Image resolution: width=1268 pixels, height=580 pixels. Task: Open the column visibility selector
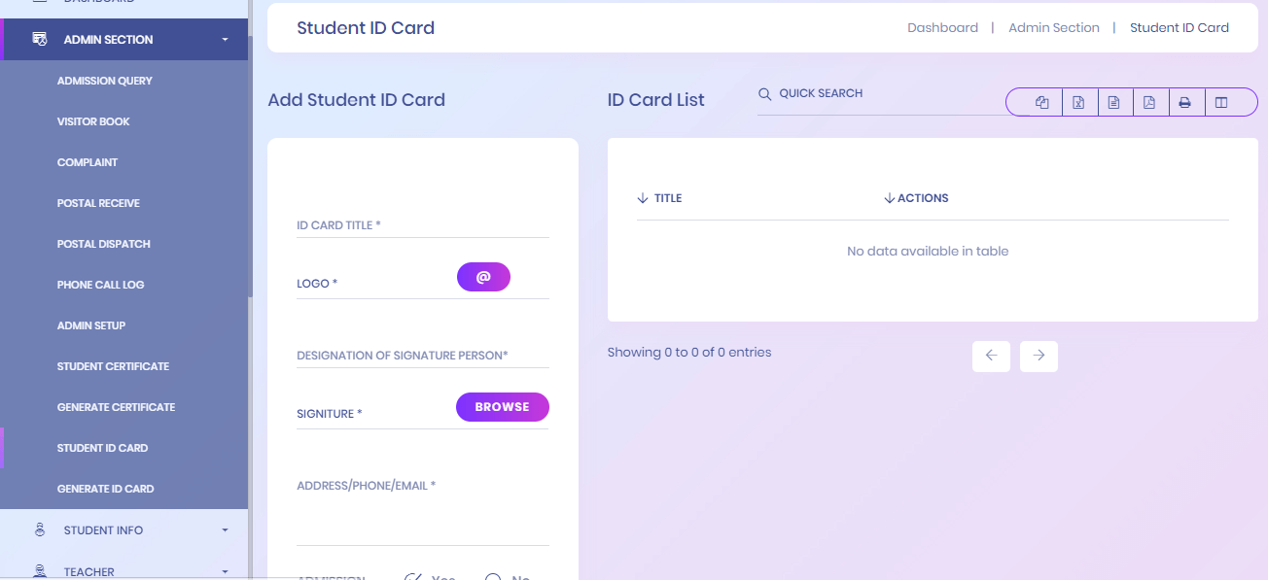1221,102
